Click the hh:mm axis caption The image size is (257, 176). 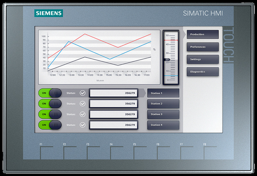100,81
